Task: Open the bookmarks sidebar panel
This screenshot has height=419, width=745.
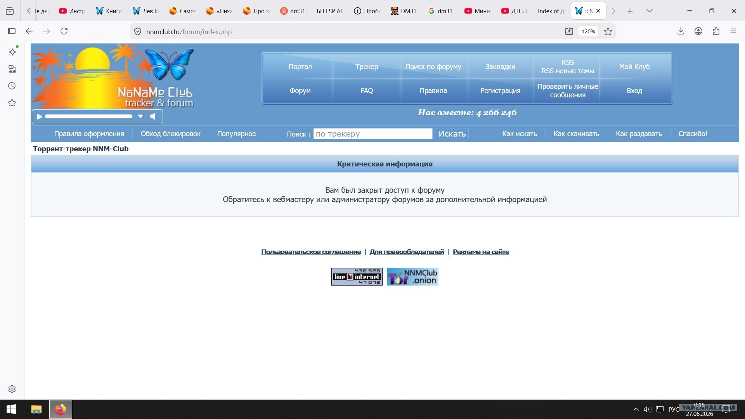Action: tap(12, 103)
